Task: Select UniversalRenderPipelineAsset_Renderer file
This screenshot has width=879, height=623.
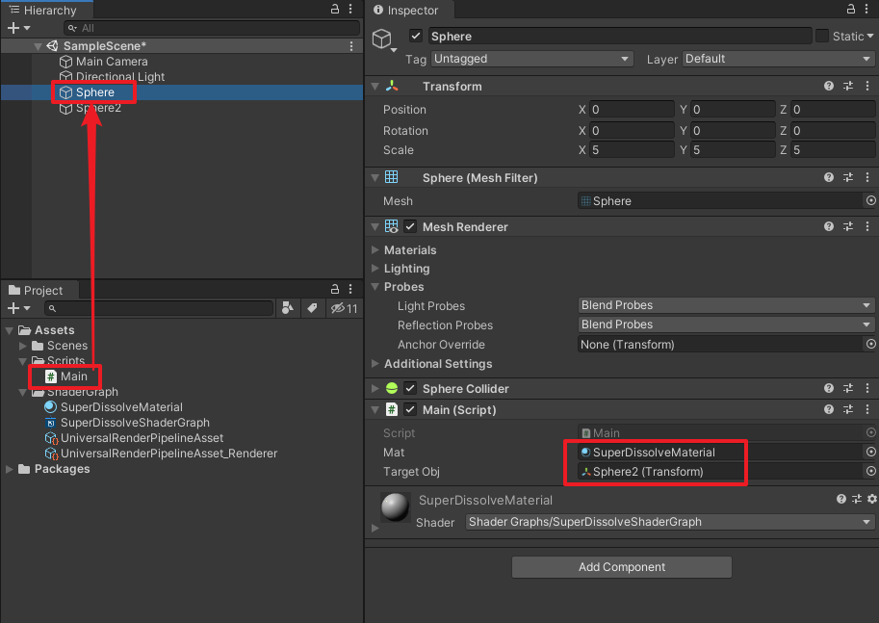Action: coord(161,454)
